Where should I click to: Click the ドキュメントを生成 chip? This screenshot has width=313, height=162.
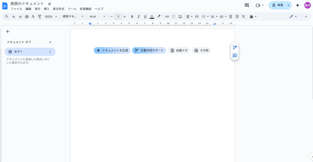click(112, 50)
